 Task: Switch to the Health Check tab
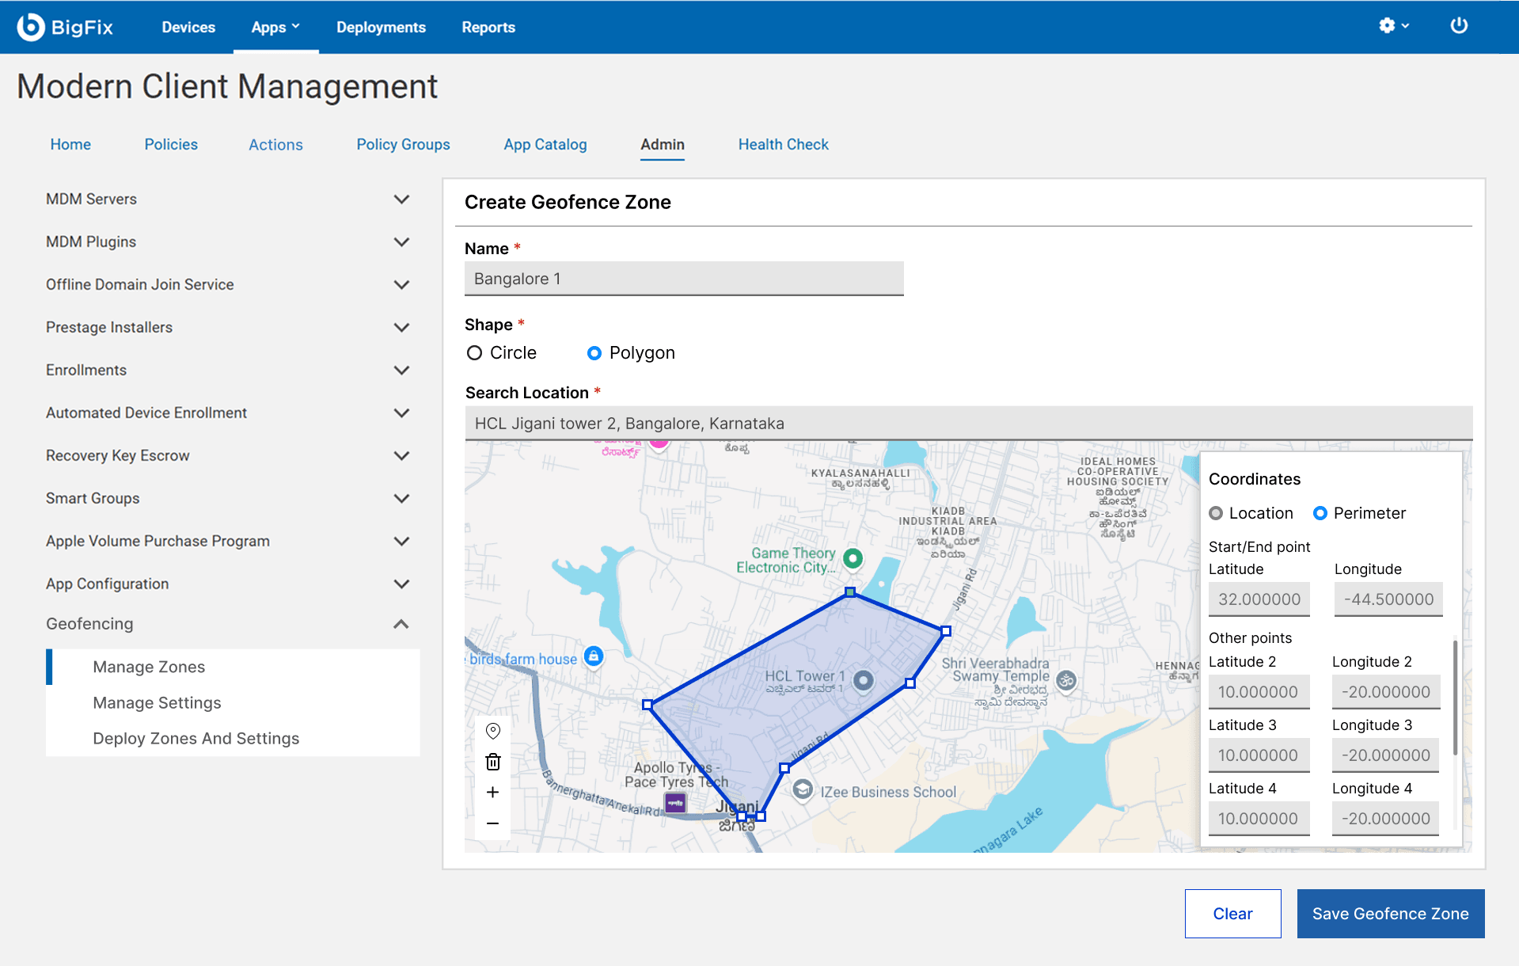pyautogui.click(x=783, y=144)
